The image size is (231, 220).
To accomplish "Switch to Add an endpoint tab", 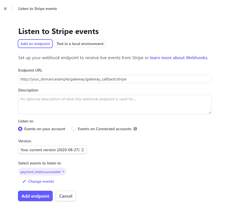I will point(35,44).
